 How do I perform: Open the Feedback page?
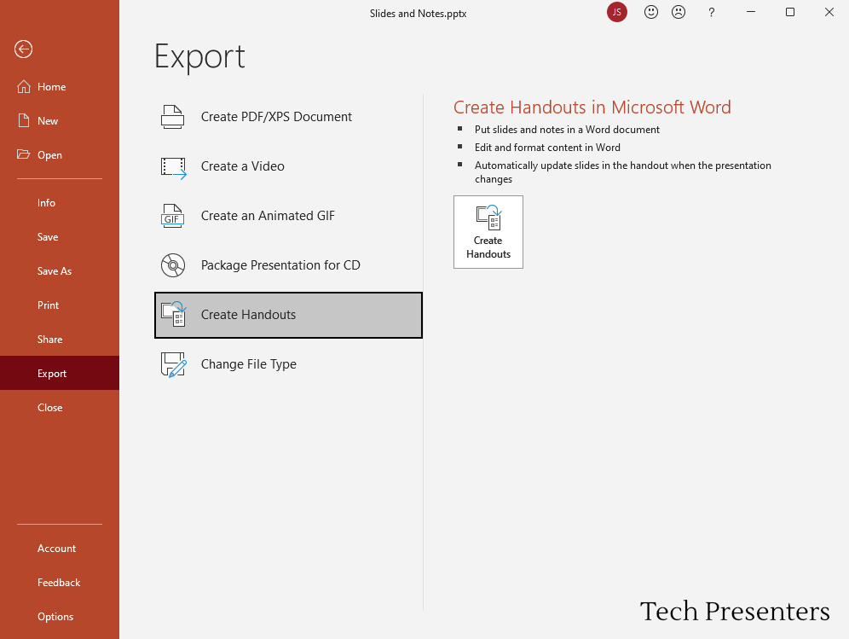coord(59,583)
